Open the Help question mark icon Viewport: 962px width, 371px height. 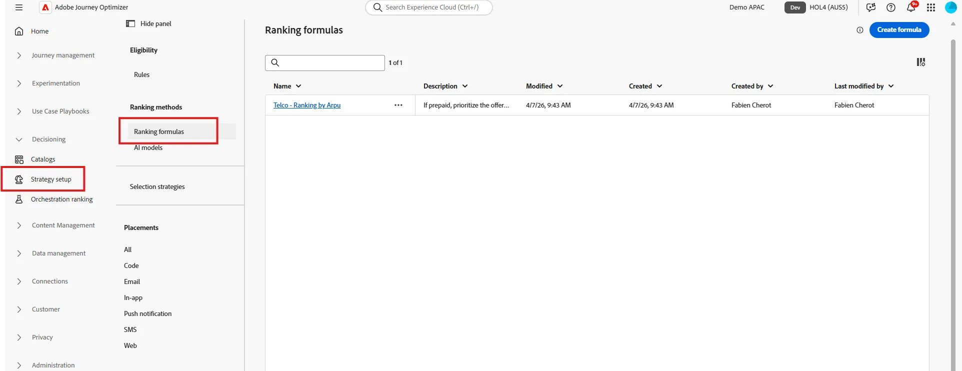click(x=891, y=7)
